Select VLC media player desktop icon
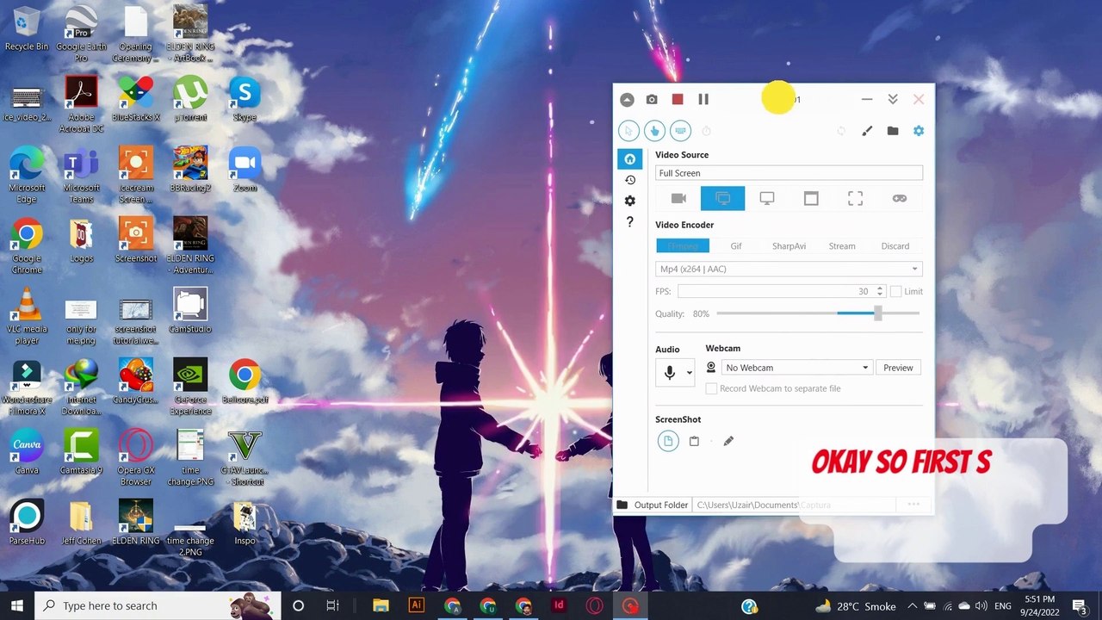The width and height of the screenshot is (1102, 620). pyautogui.click(x=27, y=317)
